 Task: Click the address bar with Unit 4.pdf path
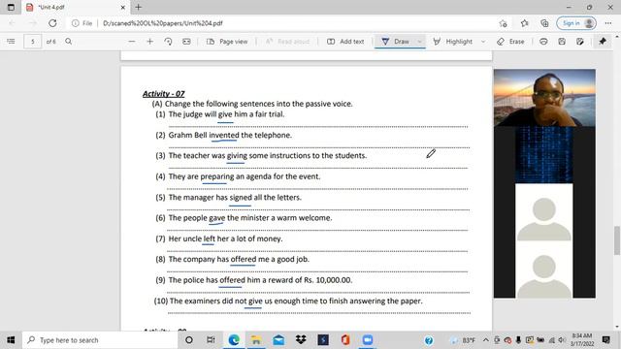coord(163,23)
